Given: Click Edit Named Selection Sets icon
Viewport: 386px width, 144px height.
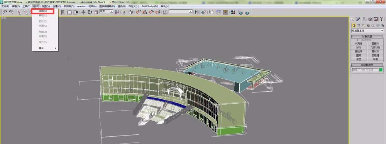Looking at the screenshot, I should click(x=166, y=12).
